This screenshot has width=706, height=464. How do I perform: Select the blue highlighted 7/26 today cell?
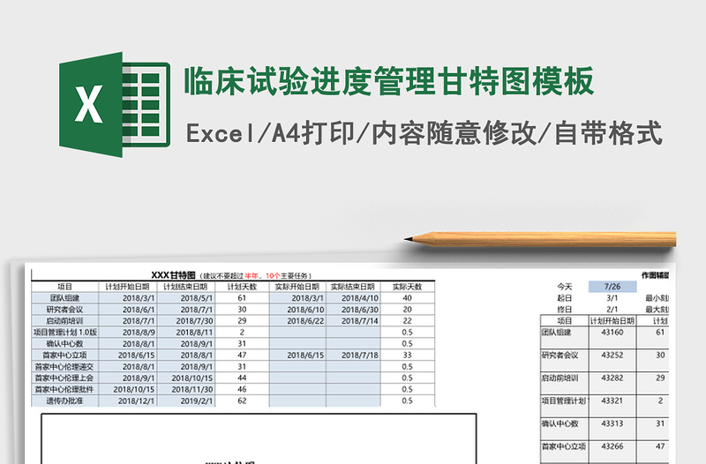point(611,287)
